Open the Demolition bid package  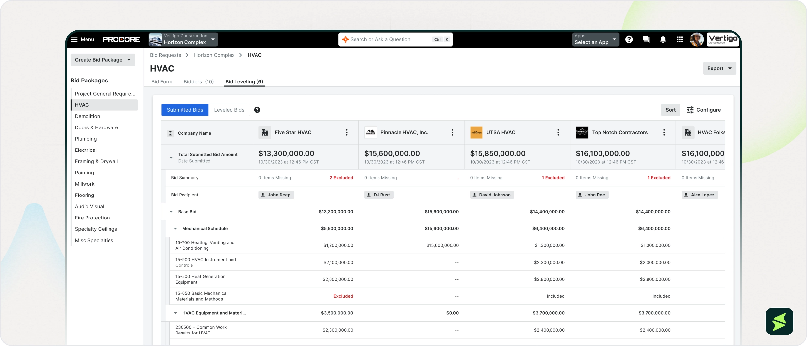87,116
